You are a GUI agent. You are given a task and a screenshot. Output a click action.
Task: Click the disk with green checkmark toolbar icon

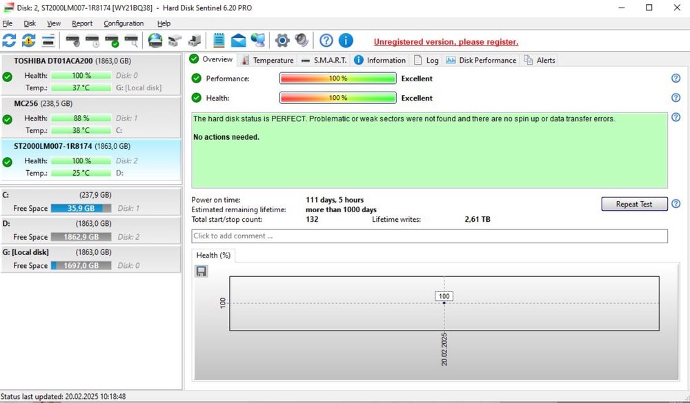[x=112, y=41]
